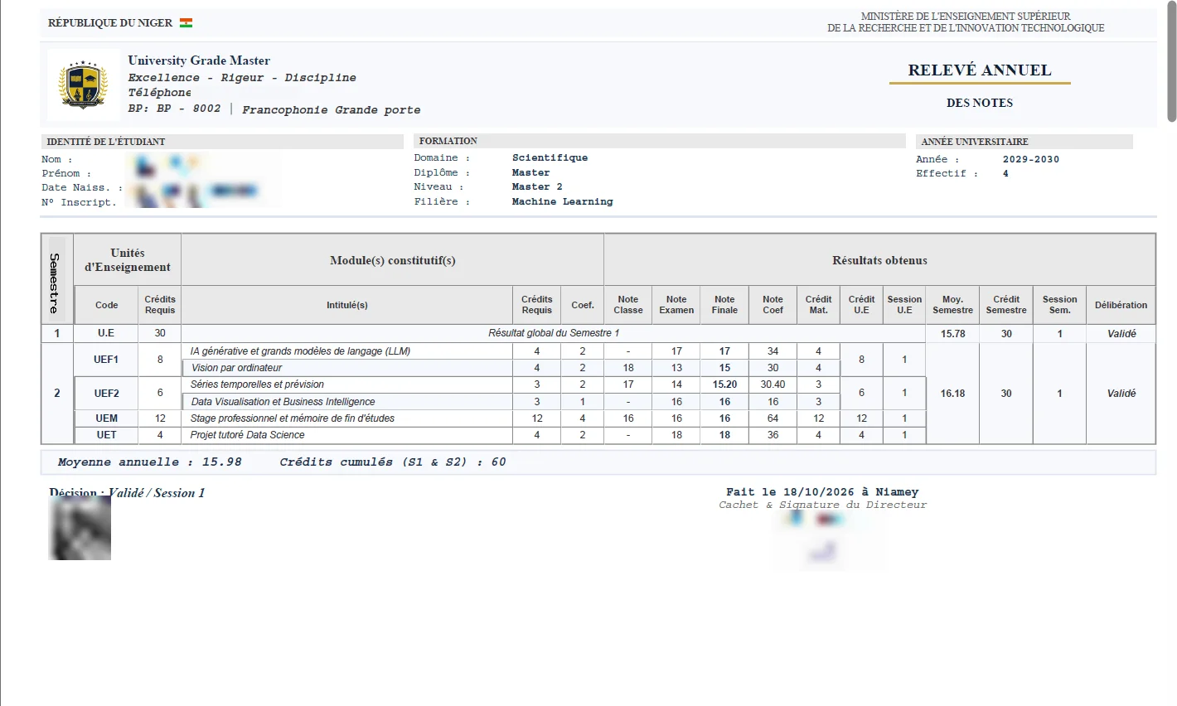1177x706 pixels.
Task: Click "Francophonie Grande porte" address text
Action: click(x=332, y=110)
